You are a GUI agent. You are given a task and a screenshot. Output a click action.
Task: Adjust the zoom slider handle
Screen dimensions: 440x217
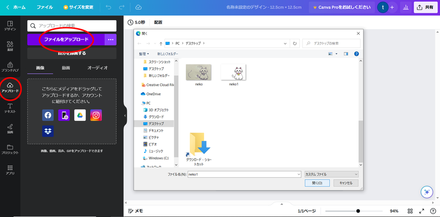(358, 211)
